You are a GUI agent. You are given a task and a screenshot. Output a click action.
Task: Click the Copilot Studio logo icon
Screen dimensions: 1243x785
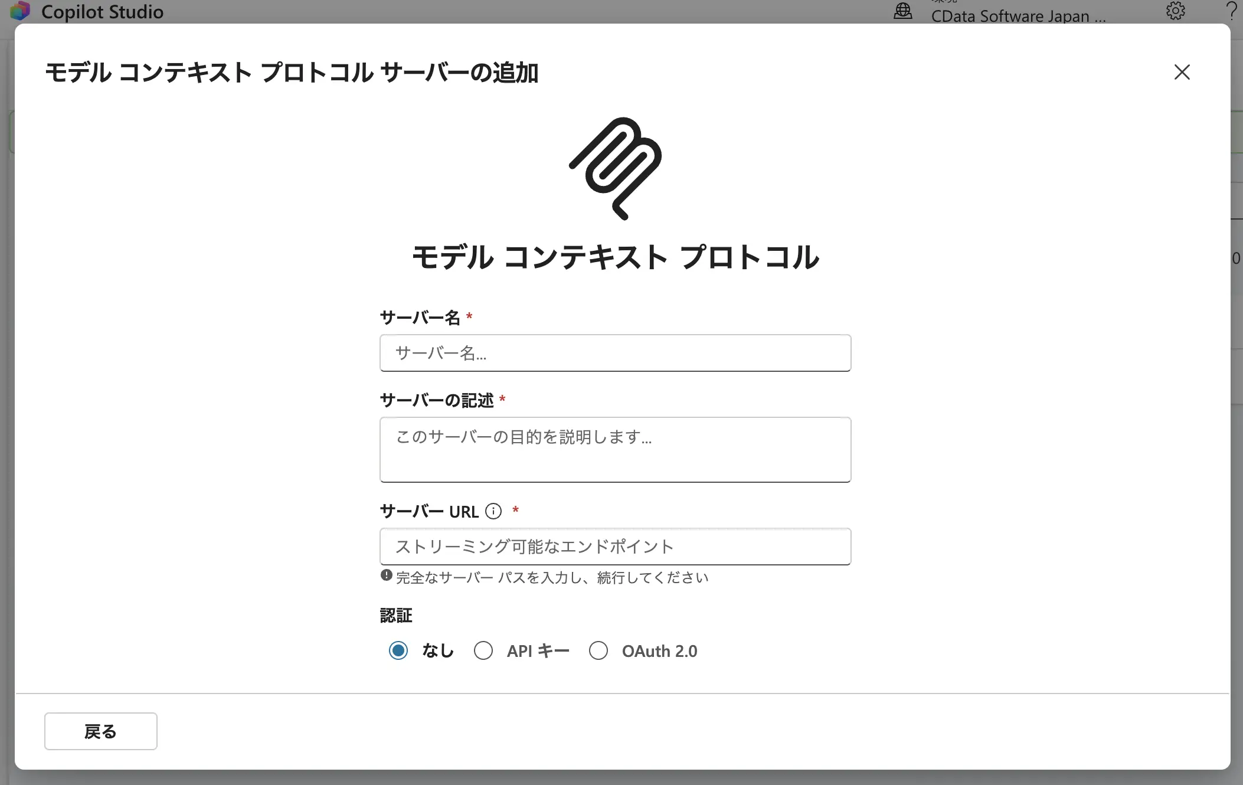pyautogui.click(x=19, y=11)
